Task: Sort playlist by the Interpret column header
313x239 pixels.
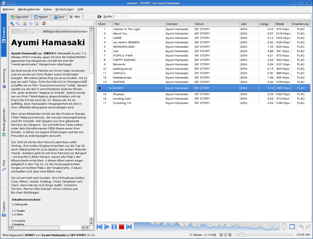Action: [x=180, y=24]
